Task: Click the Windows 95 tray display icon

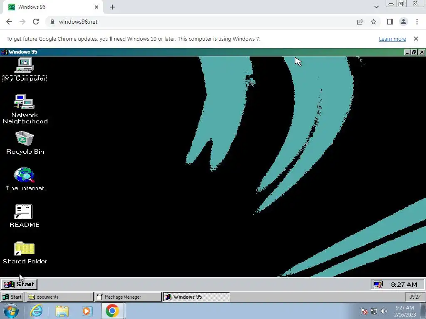Action: (378, 284)
